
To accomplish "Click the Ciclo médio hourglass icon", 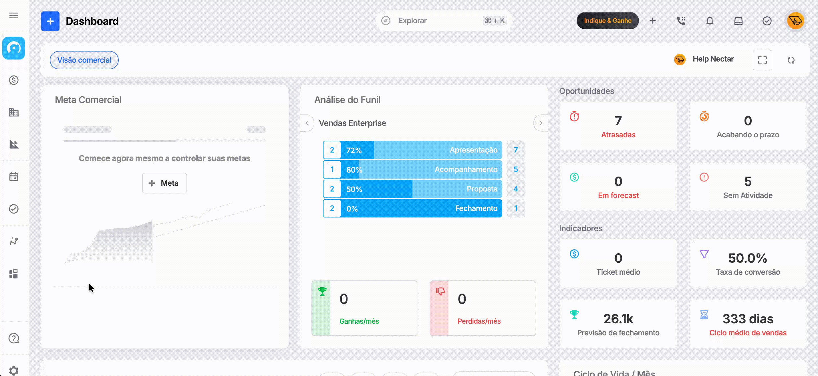I will (704, 314).
